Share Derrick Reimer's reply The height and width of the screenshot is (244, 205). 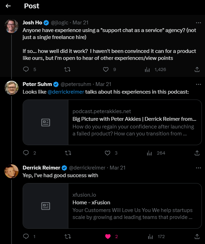click(197, 237)
